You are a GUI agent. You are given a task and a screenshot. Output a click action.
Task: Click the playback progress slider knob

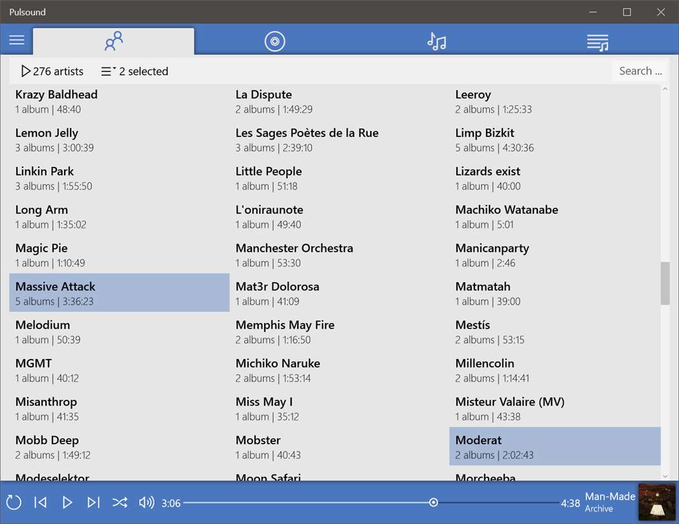click(434, 503)
